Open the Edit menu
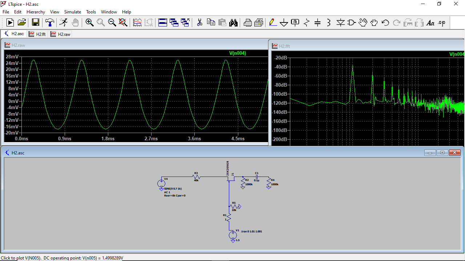This screenshot has height=261, width=465. click(18, 12)
